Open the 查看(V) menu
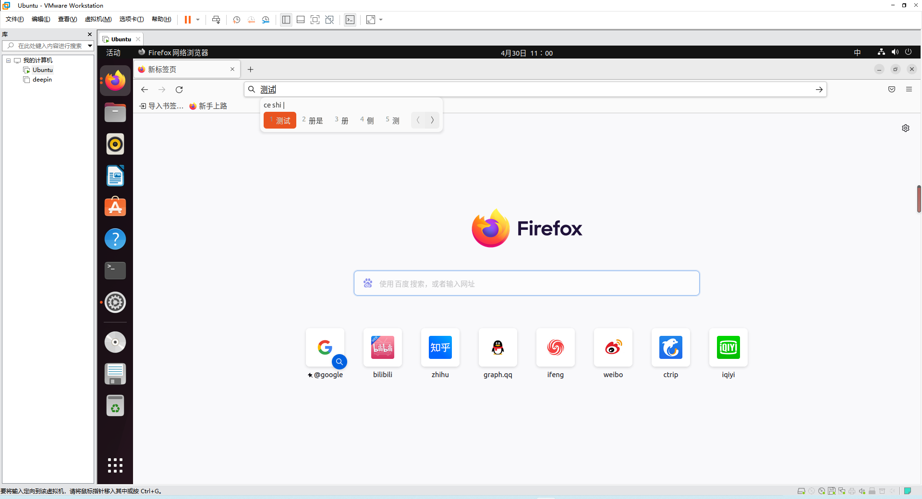 67,19
